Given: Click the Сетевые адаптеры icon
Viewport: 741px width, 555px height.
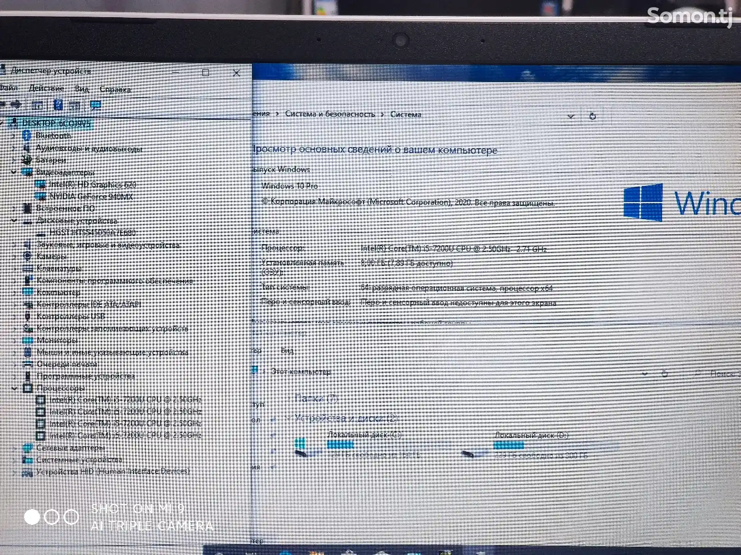Looking at the screenshot, I should pos(27,448).
